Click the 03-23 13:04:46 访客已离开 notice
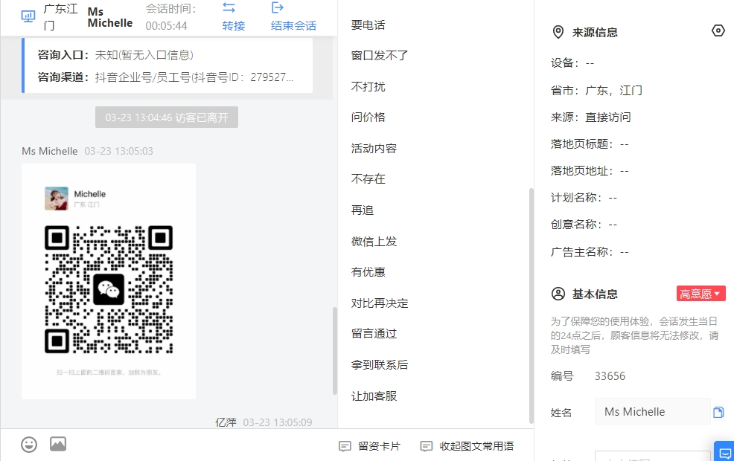 pyautogui.click(x=167, y=117)
